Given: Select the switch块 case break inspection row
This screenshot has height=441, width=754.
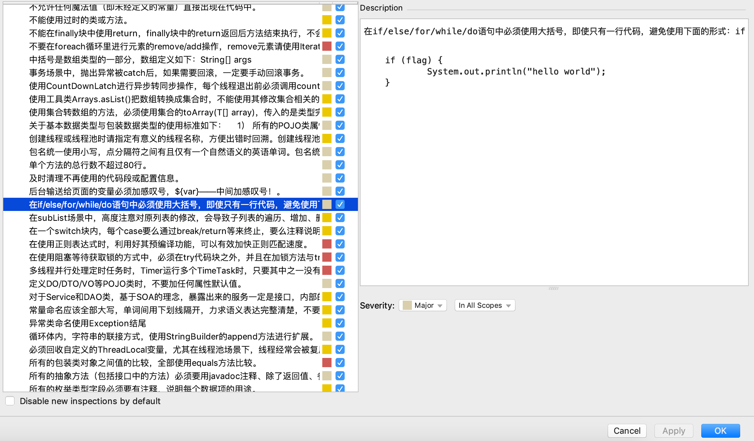Looking at the screenshot, I should [x=165, y=231].
